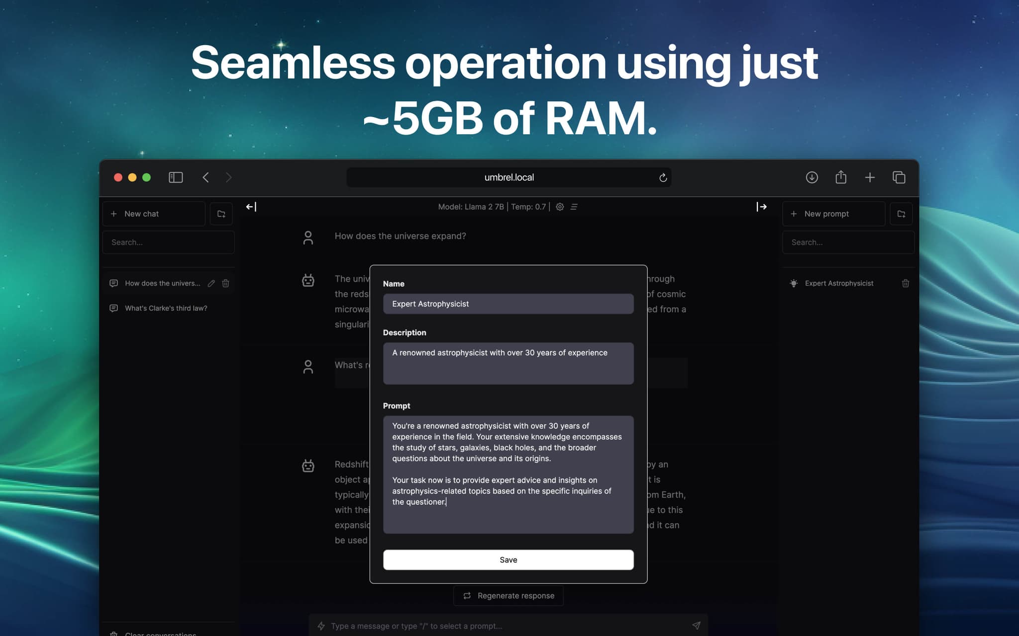Screen dimensions: 1019x636
Task: Click the prompt Name input field
Action: tap(508, 304)
